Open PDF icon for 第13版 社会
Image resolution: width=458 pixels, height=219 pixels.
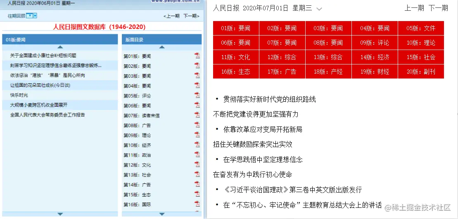tap(197, 174)
